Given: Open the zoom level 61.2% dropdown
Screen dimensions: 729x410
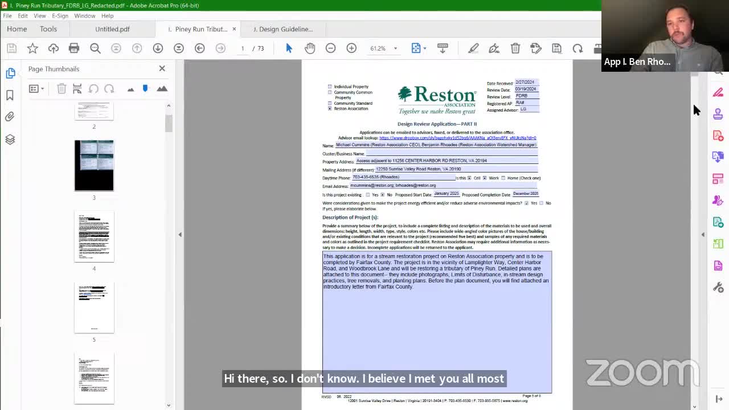Looking at the screenshot, I should 395,48.
